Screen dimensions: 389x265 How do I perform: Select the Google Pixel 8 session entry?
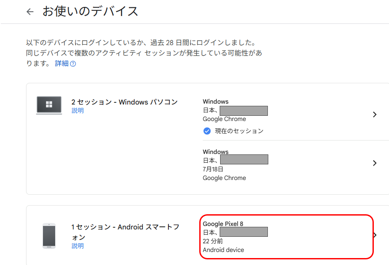287,237
